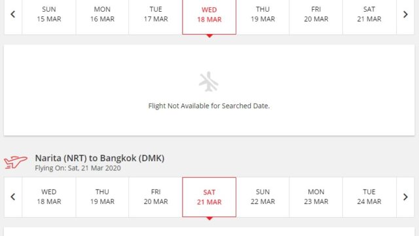Show later dates in return date strip
Image resolution: width=419 pixels, height=236 pixels.
(x=405, y=197)
